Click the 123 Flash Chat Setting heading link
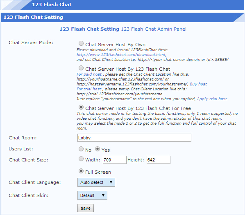The width and height of the screenshot is (245, 215). [x=89, y=29]
